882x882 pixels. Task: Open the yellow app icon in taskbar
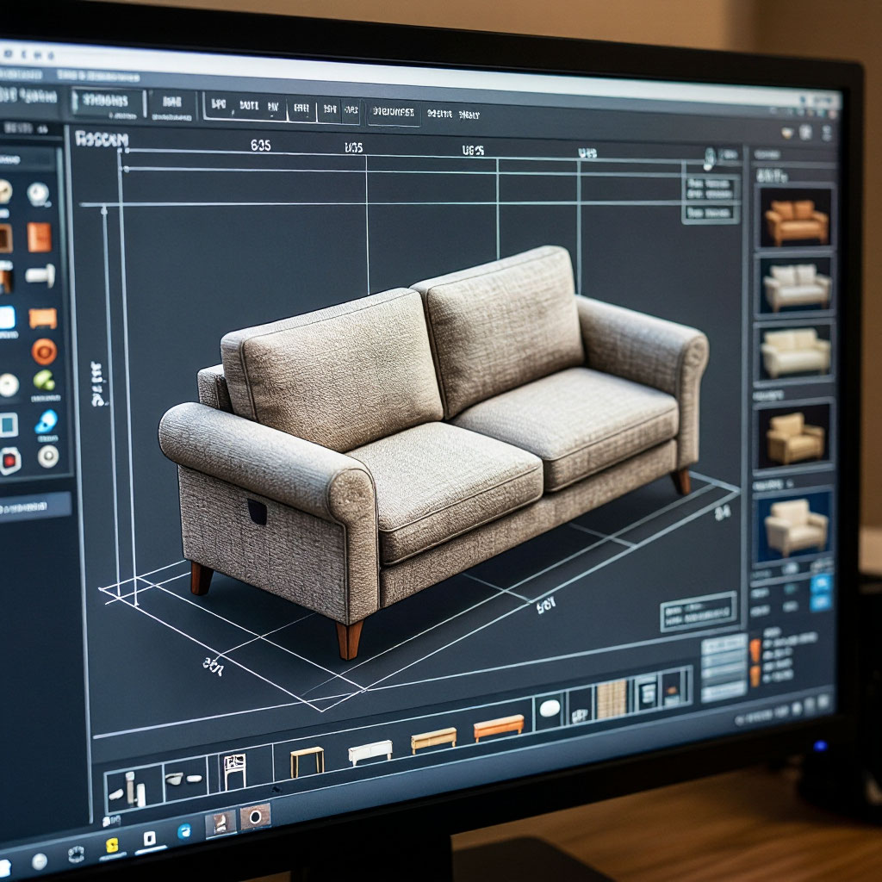pyautogui.click(x=112, y=846)
